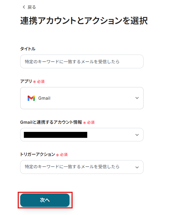Click the アプリ field label

coord(26,81)
